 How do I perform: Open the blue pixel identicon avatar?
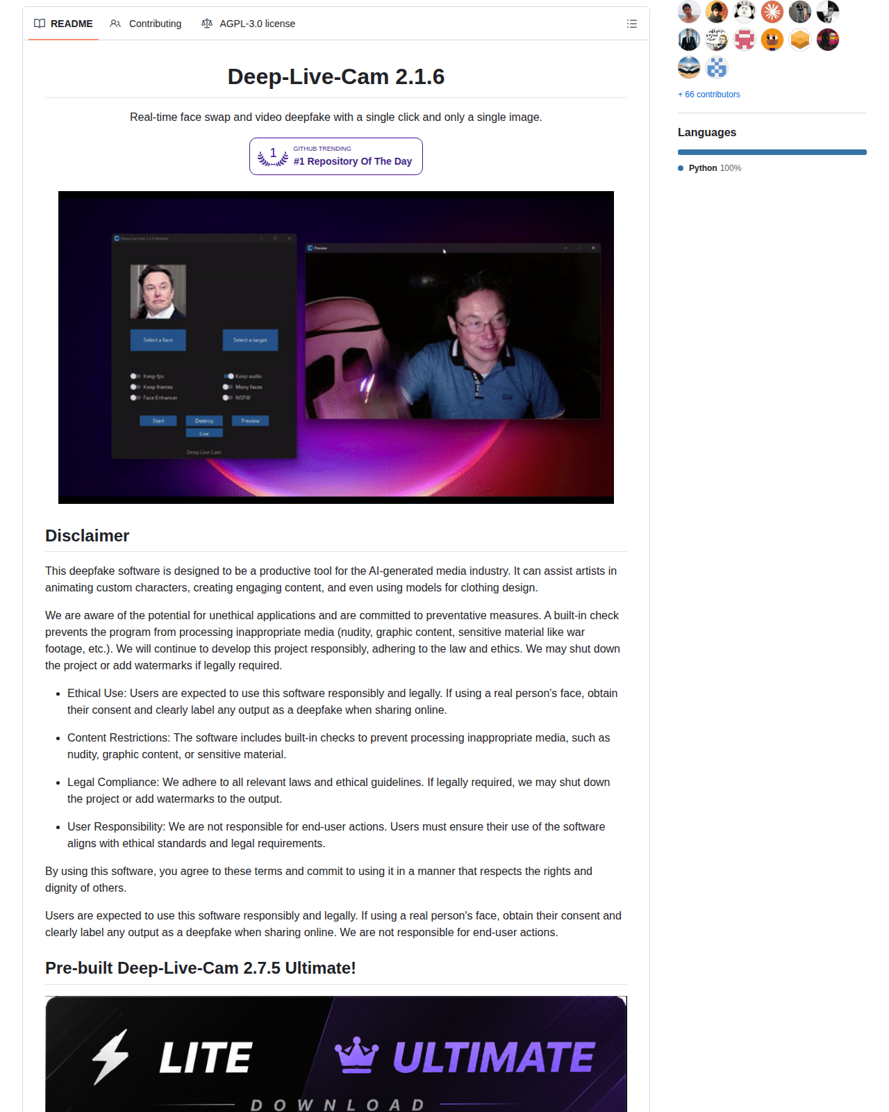coord(717,67)
